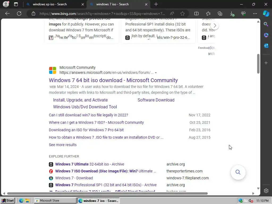Click the 11:10 PM system clock
The height and width of the screenshot is (204, 272).
click(x=262, y=201)
